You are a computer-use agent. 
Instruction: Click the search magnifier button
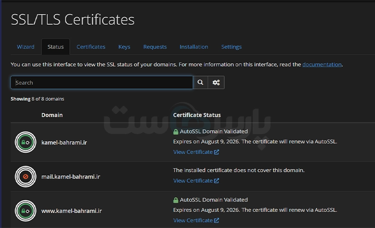(x=201, y=82)
